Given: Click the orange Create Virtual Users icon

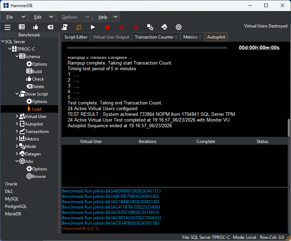Looking at the screenshot, I should [79, 27].
